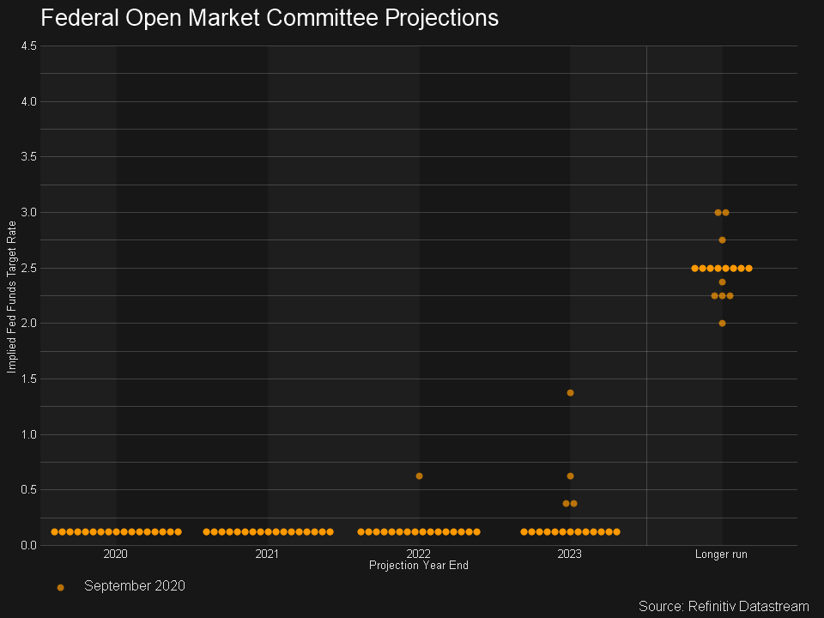824x618 pixels.
Task: Click the leftmost 2020 projection dot
Action: pos(54,531)
